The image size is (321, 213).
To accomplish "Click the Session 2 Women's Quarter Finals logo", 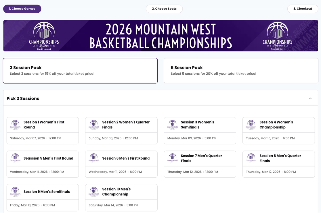I will 94,125.
